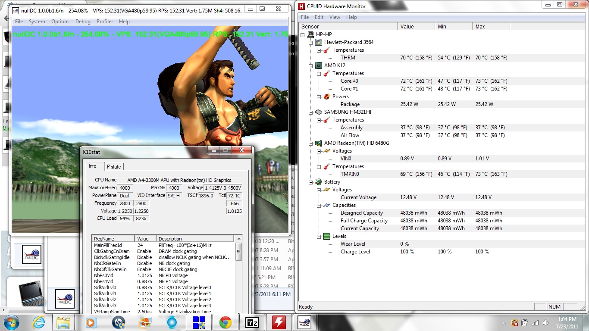Click Sensor column header in Hardware Monitor
This screenshot has width=589, height=331.
(348, 26)
